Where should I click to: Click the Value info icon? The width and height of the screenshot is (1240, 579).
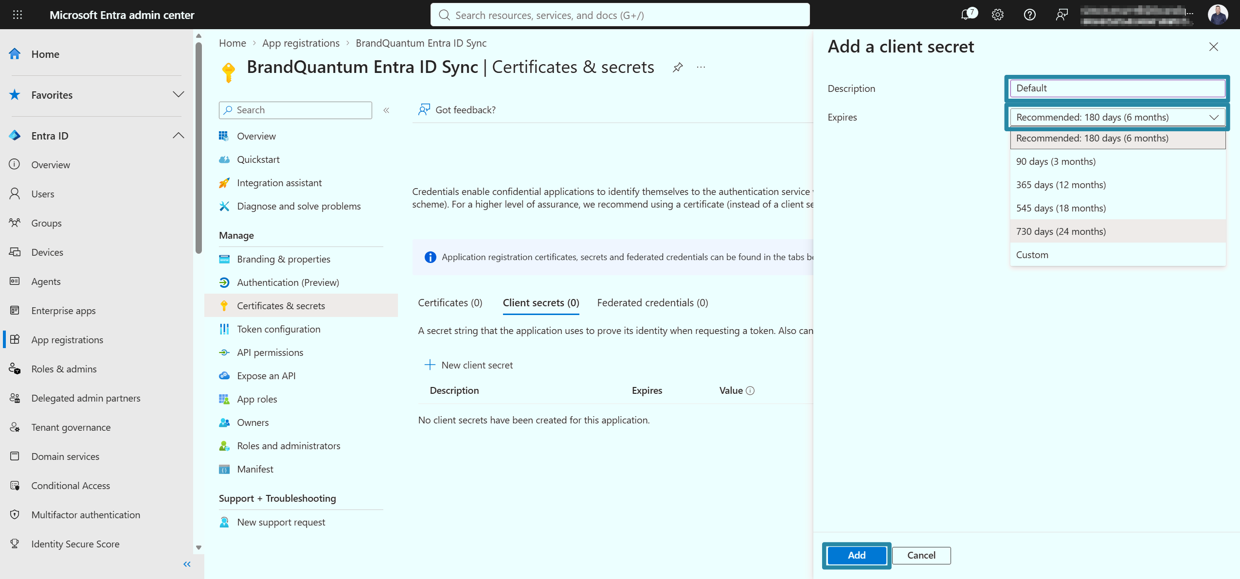tap(750, 390)
